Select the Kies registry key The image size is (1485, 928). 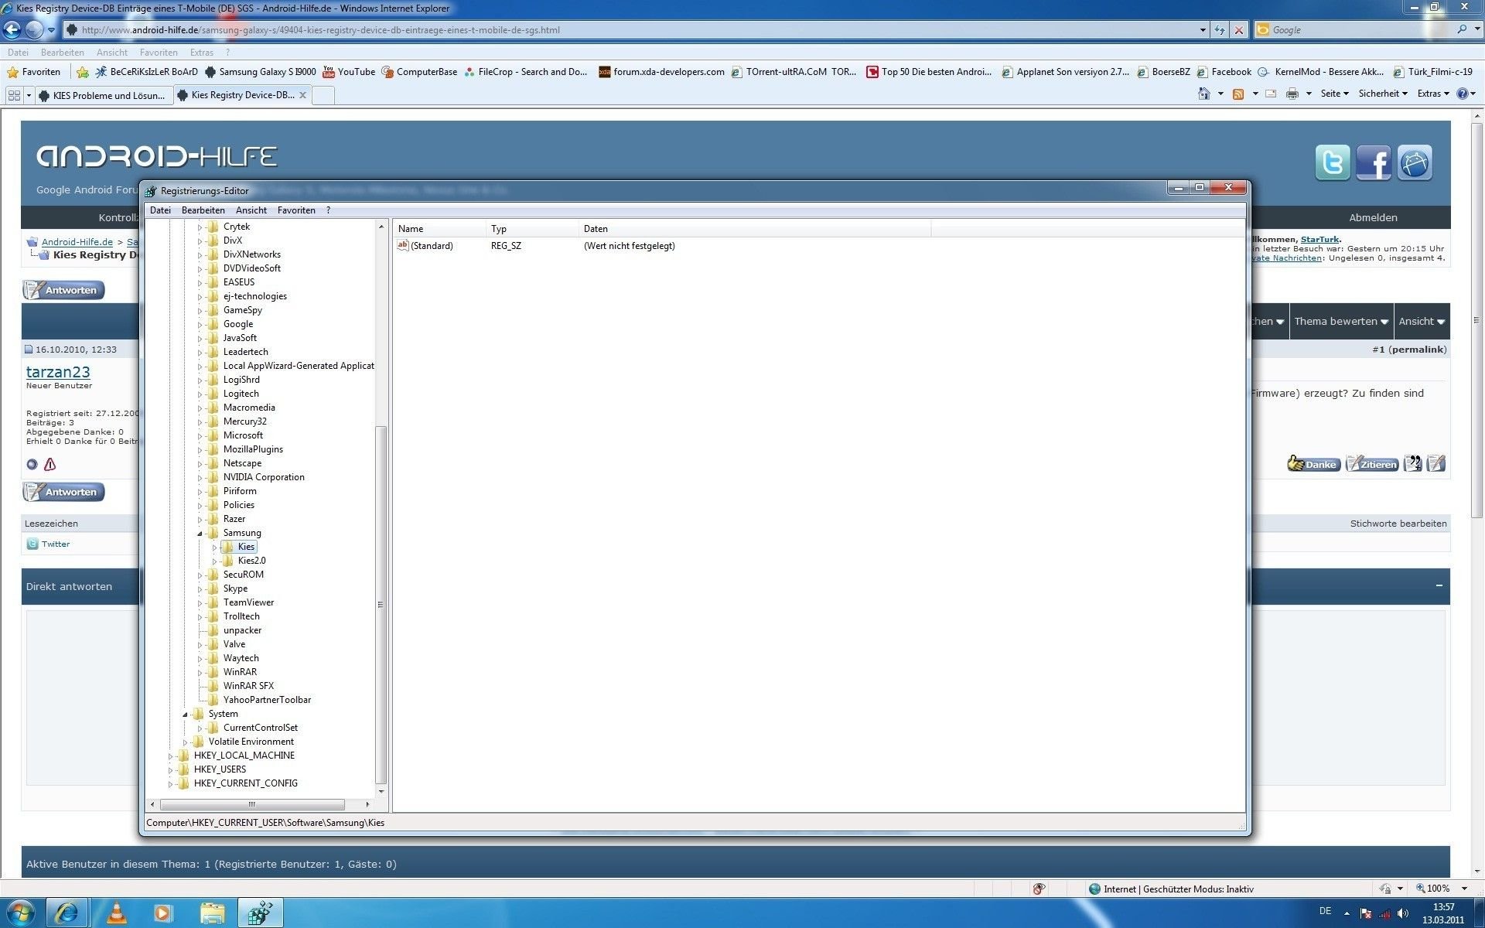246,547
